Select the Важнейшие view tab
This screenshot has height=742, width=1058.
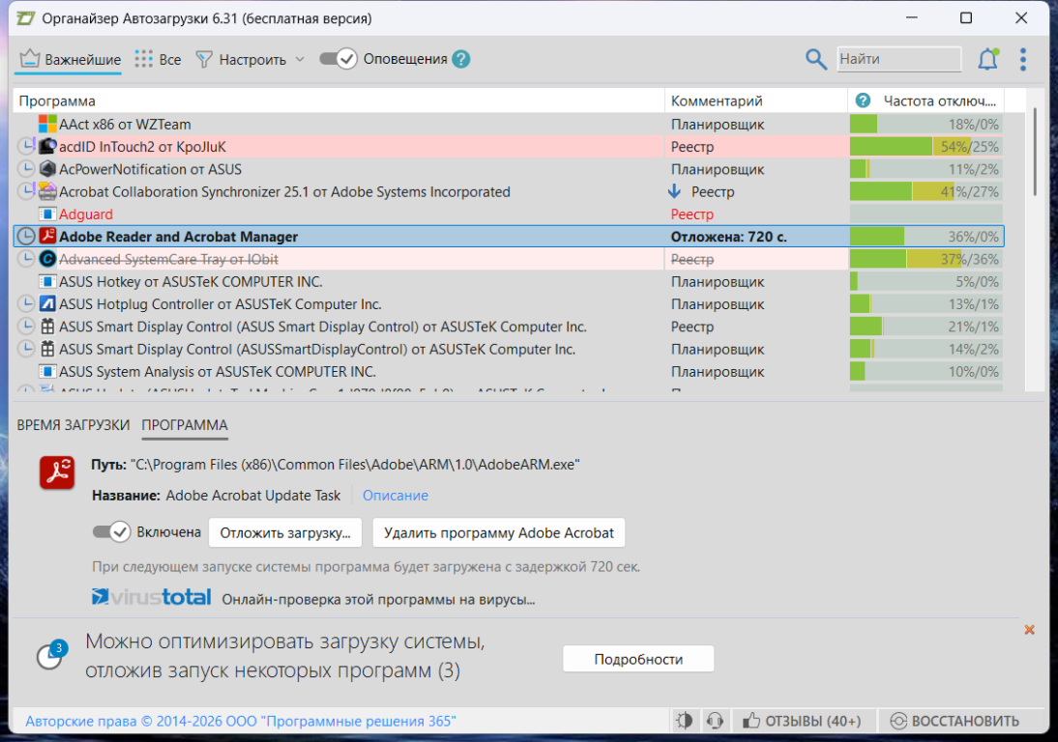69,59
